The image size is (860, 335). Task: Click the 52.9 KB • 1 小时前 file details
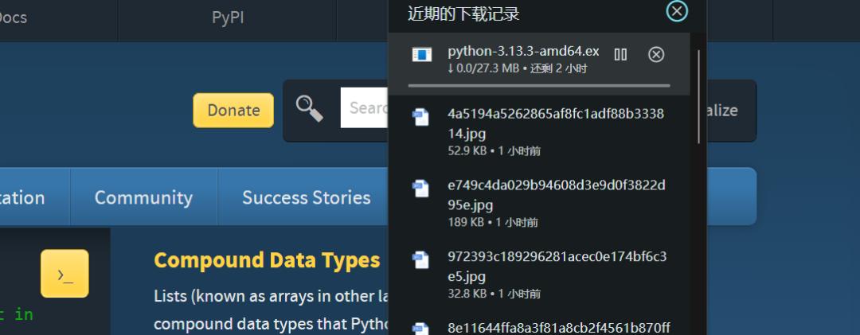pos(494,150)
